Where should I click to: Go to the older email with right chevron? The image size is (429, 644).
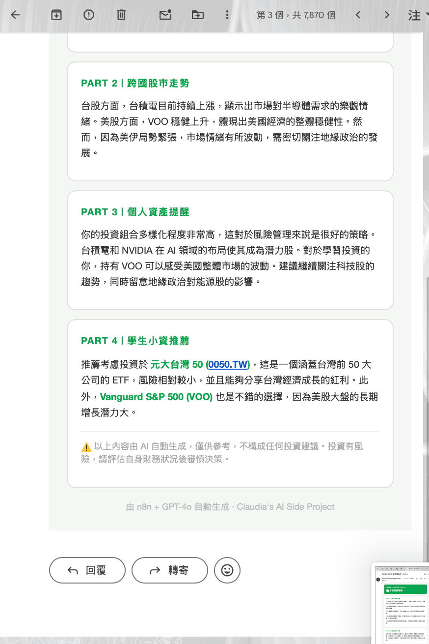[387, 15]
